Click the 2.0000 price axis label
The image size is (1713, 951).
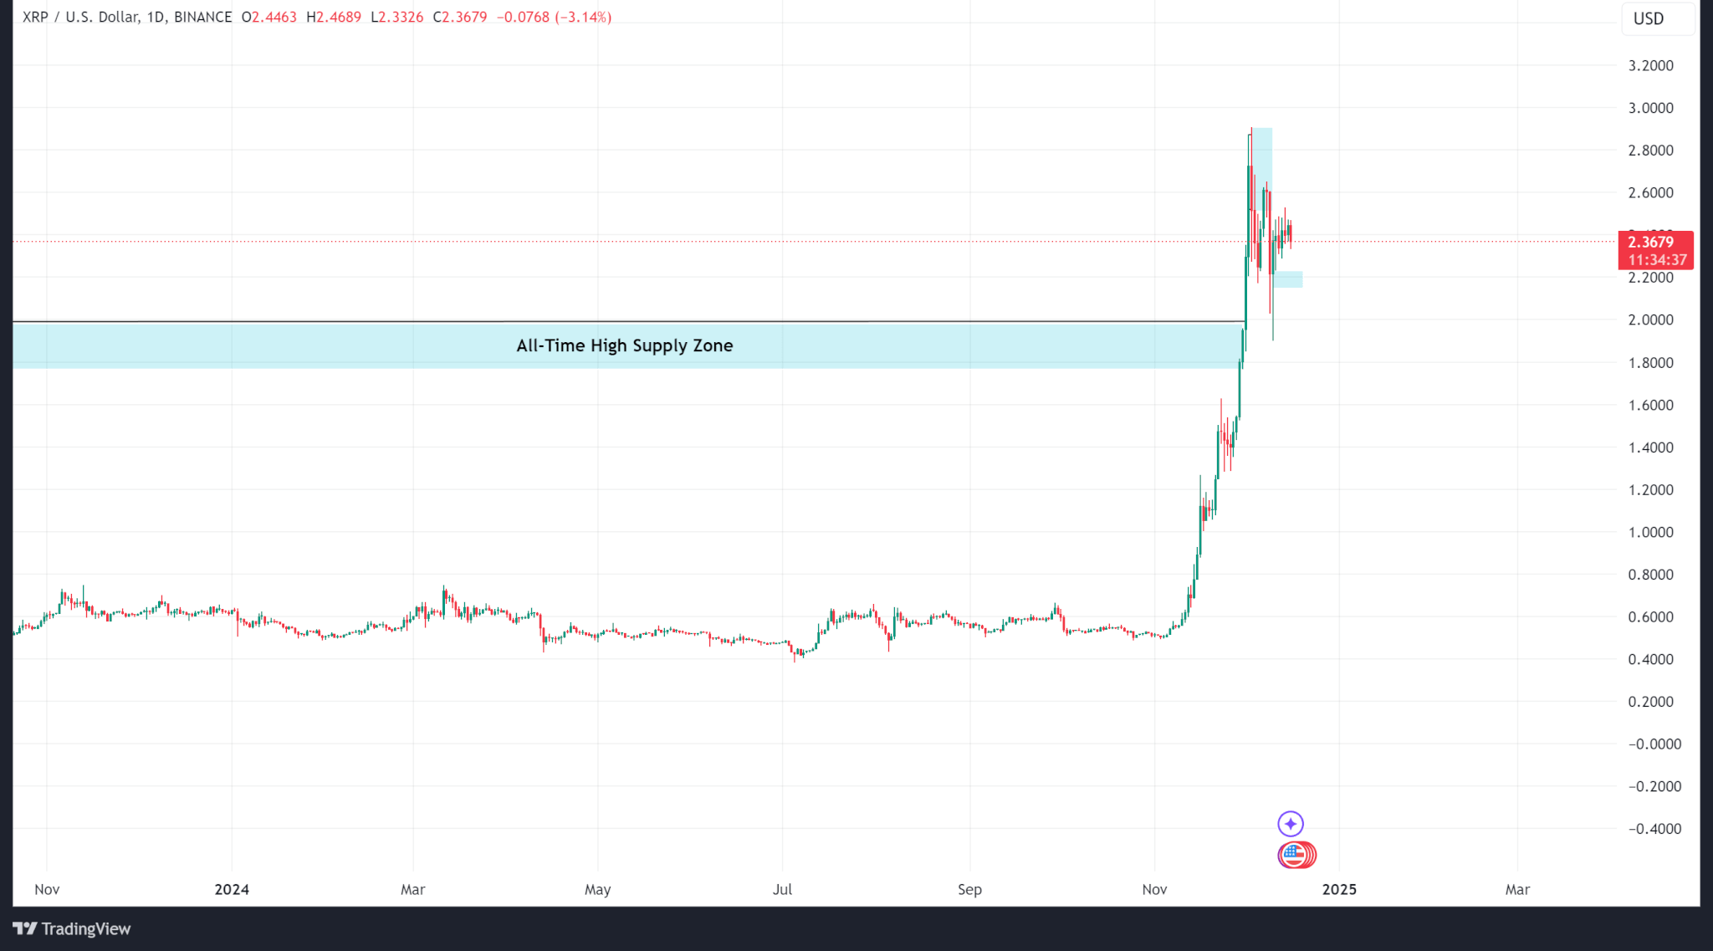[x=1650, y=320]
